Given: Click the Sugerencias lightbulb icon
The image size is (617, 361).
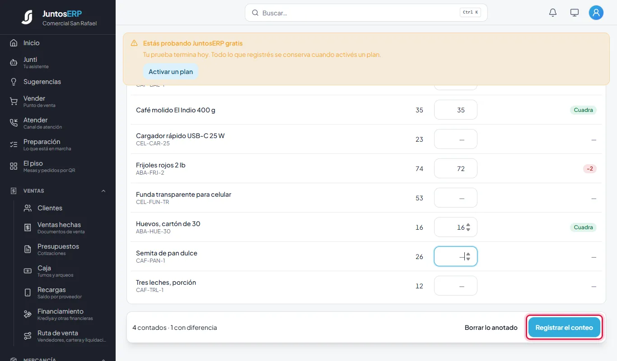Looking at the screenshot, I should pyautogui.click(x=14, y=82).
